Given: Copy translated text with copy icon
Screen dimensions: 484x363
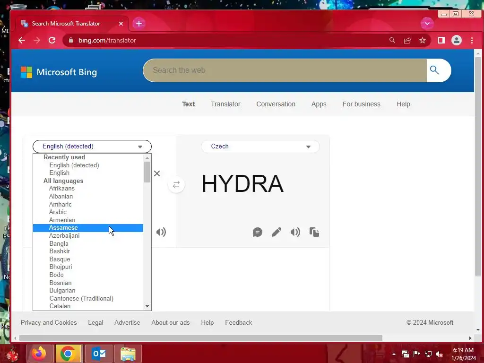Looking at the screenshot, I should point(314,232).
